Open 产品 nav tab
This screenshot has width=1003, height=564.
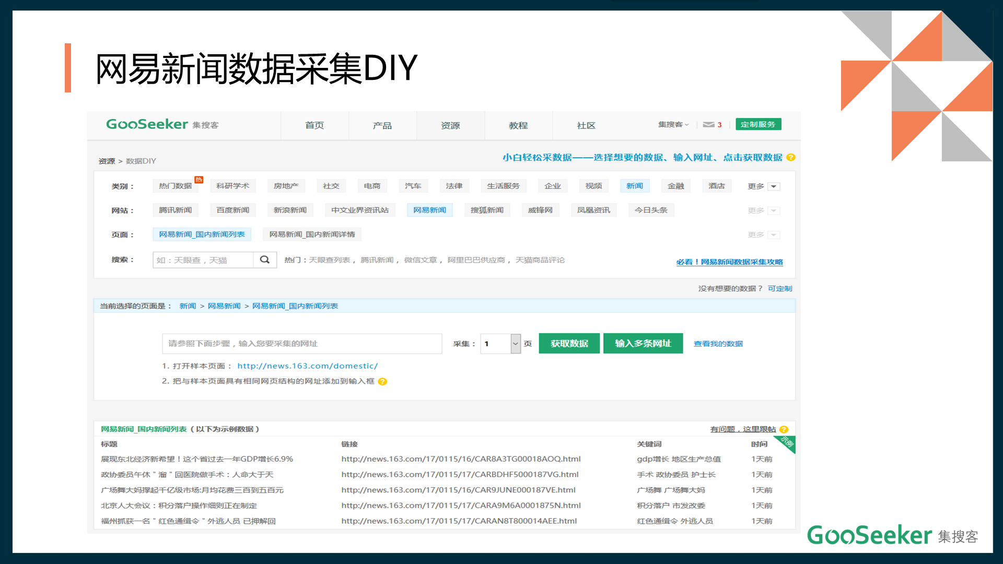point(382,125)
